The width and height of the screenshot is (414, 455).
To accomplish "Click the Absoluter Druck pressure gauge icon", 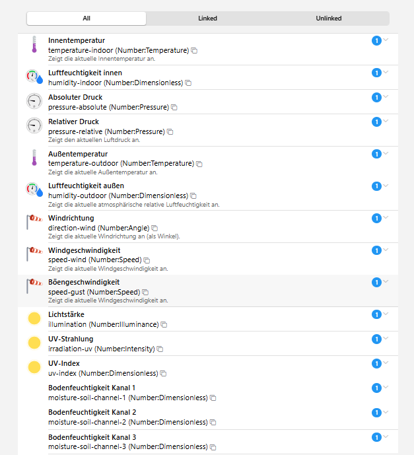I will tap(34, 101).
